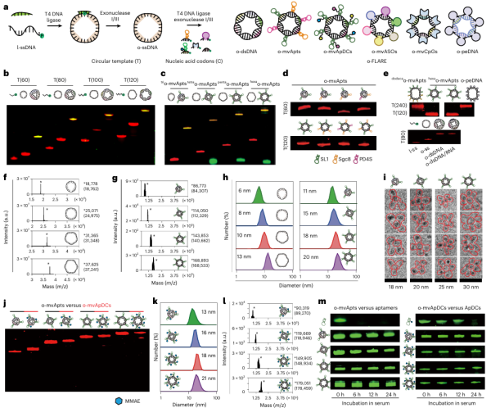Click the l-ssDNA strand illustration in panel a

(x=27, y=32)
